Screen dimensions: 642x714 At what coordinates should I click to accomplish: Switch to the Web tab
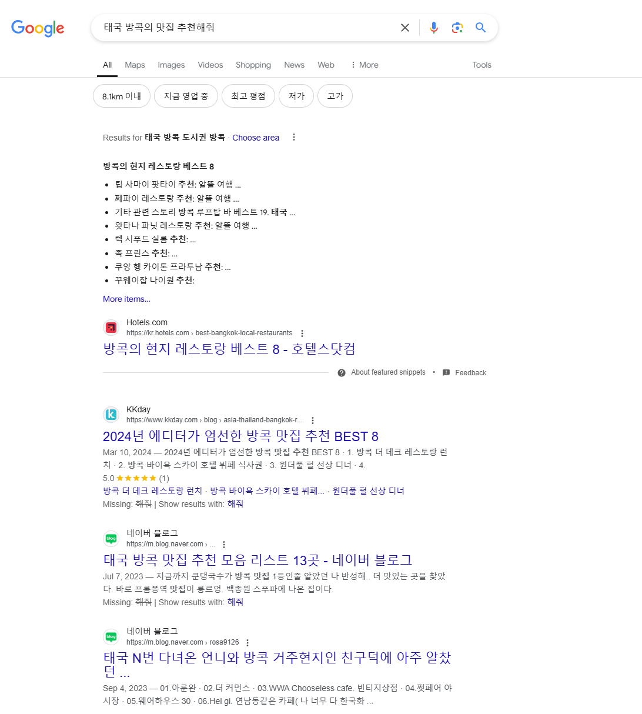(x=326, y=65)
